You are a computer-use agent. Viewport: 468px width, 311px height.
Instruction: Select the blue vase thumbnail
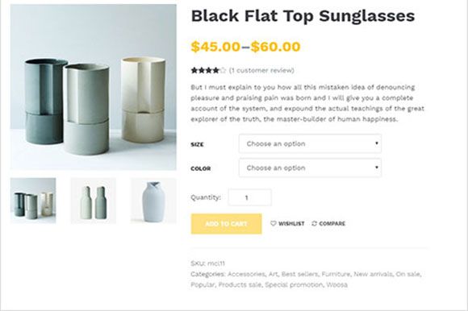click(x=153, y=201)
